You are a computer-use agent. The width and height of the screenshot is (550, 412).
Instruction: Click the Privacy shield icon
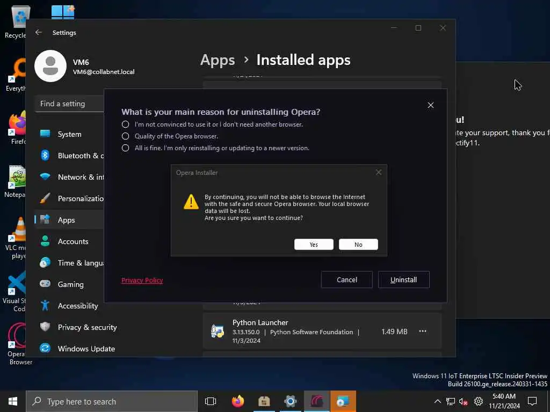click(x=45, y=327)
